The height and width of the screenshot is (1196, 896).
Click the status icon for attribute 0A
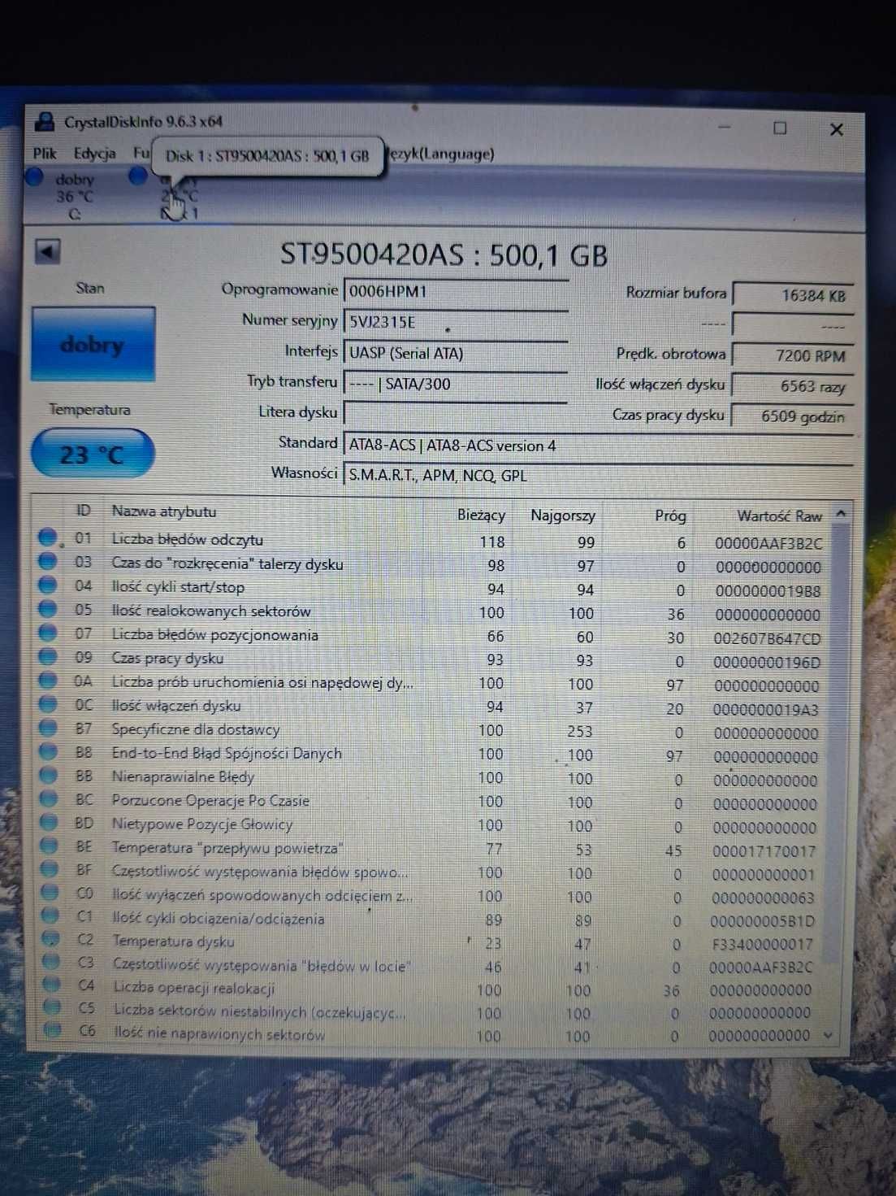click(49, 680)
